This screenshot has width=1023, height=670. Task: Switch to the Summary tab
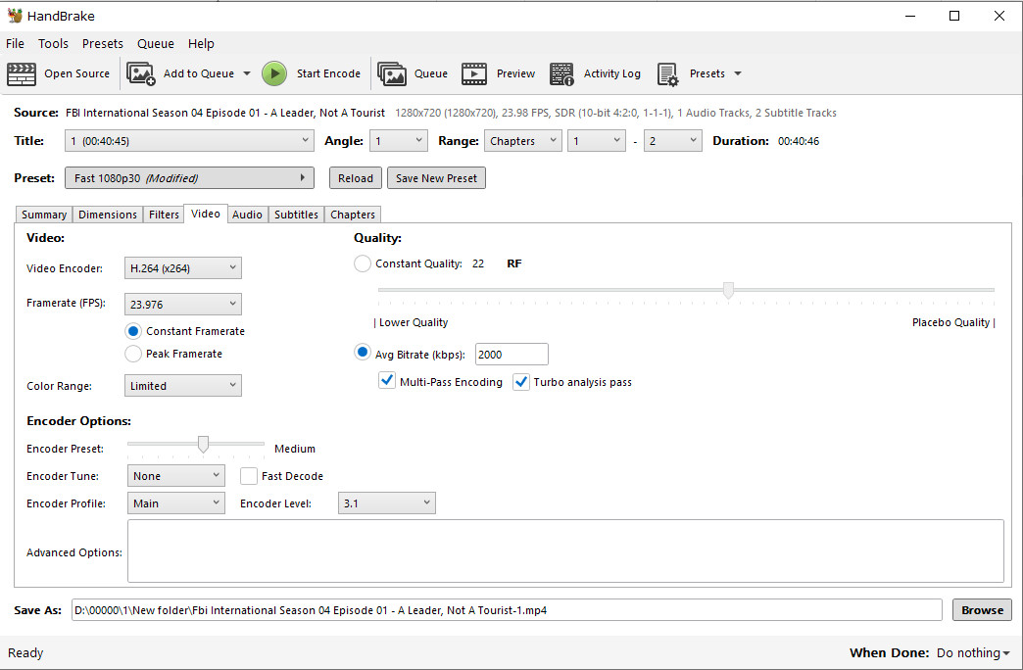click(44, 215)
